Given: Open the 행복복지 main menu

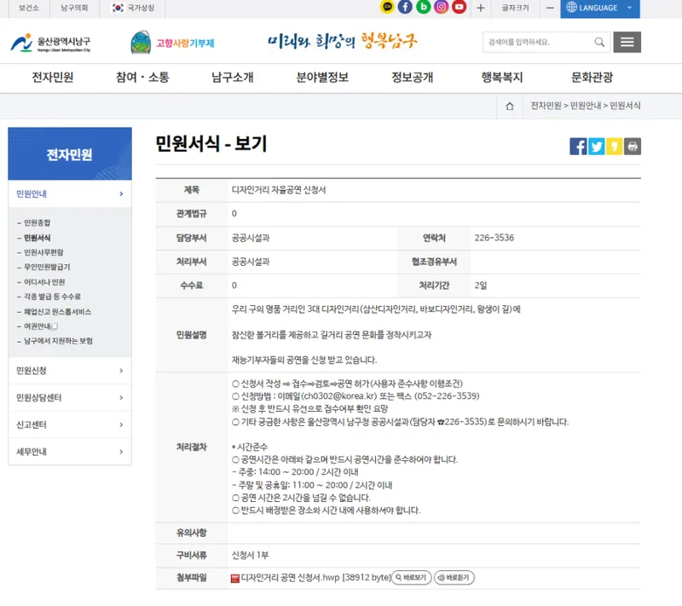Looking at the screenshot, I should point(501,78).
